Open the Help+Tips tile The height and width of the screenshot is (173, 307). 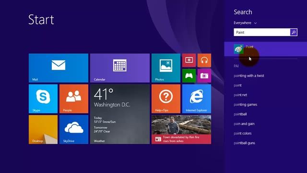[x=166, y=99]
